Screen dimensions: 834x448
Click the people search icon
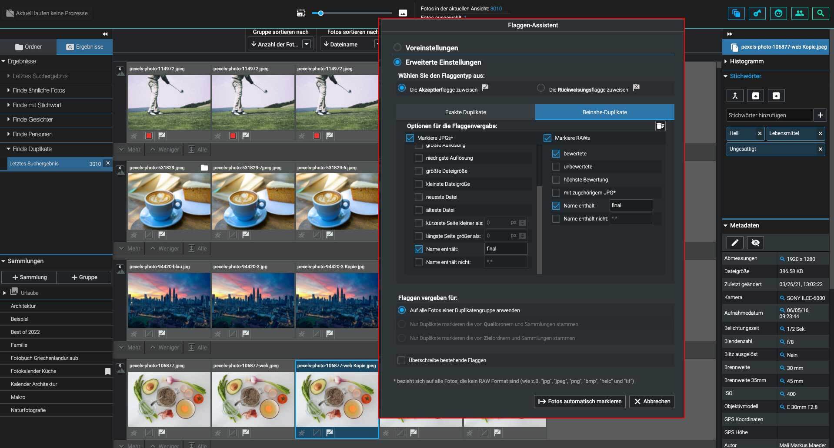tap(799, 13)
